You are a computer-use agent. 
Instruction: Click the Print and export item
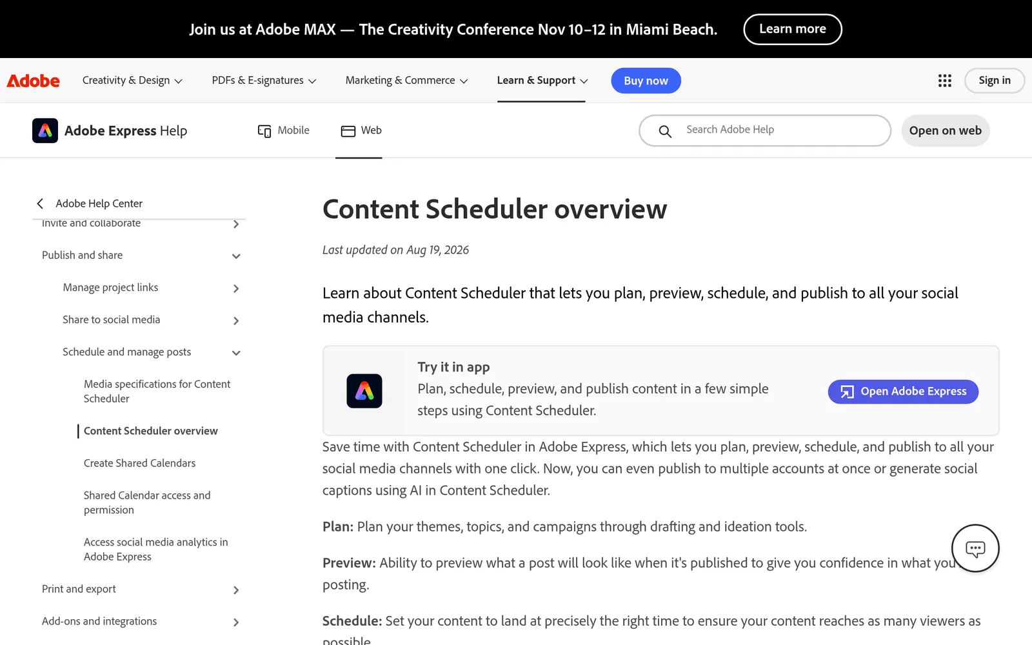point(79,589)
